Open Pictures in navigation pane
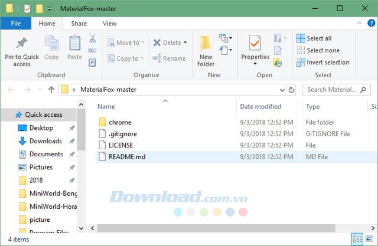 [x=41, y=167]
